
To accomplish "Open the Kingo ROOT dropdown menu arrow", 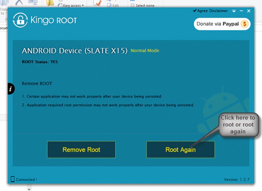I will [234, 11].
